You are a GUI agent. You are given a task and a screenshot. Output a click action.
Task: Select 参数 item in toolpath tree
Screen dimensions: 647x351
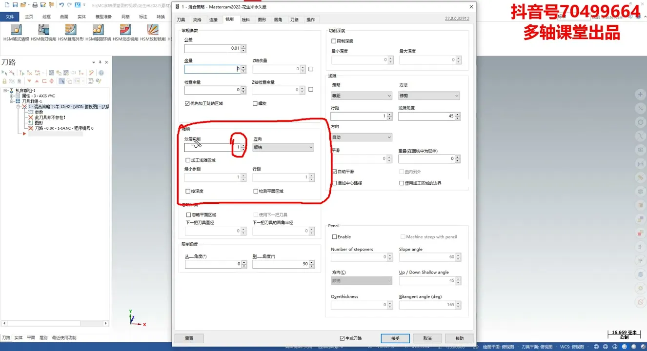[39, 112]
